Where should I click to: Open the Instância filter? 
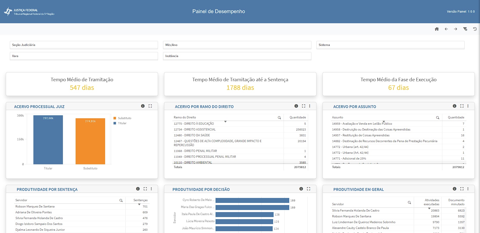pyautogui.click(x=237, y=56)
